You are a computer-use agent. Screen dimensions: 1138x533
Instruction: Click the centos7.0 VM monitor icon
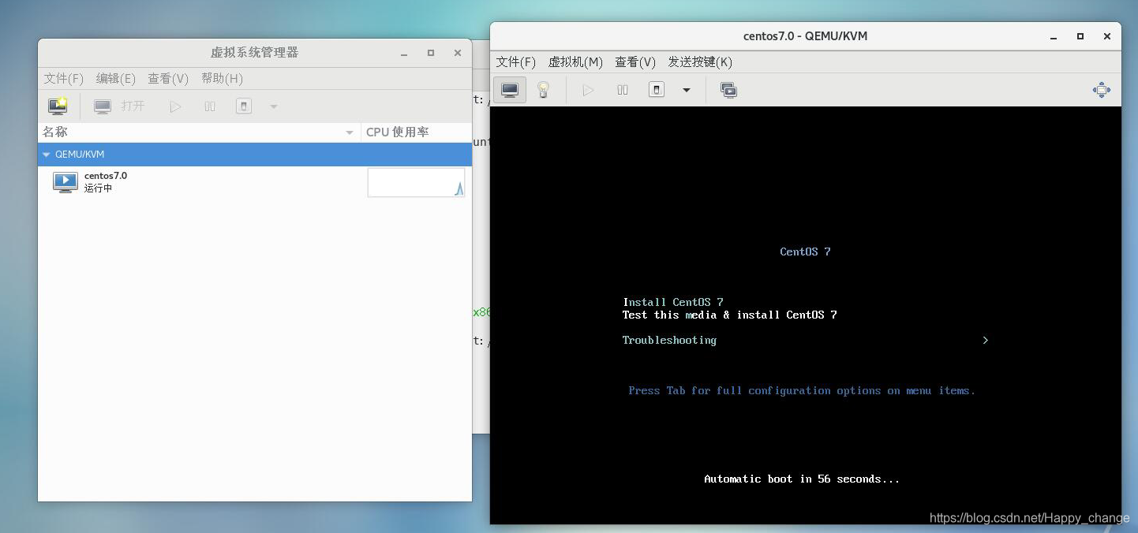(x=66, y=182)
